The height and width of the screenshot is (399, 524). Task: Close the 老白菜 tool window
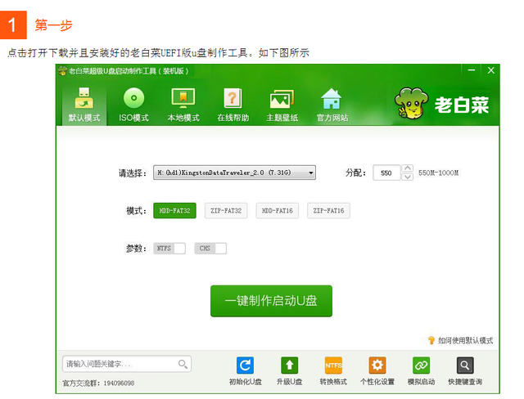491,70
